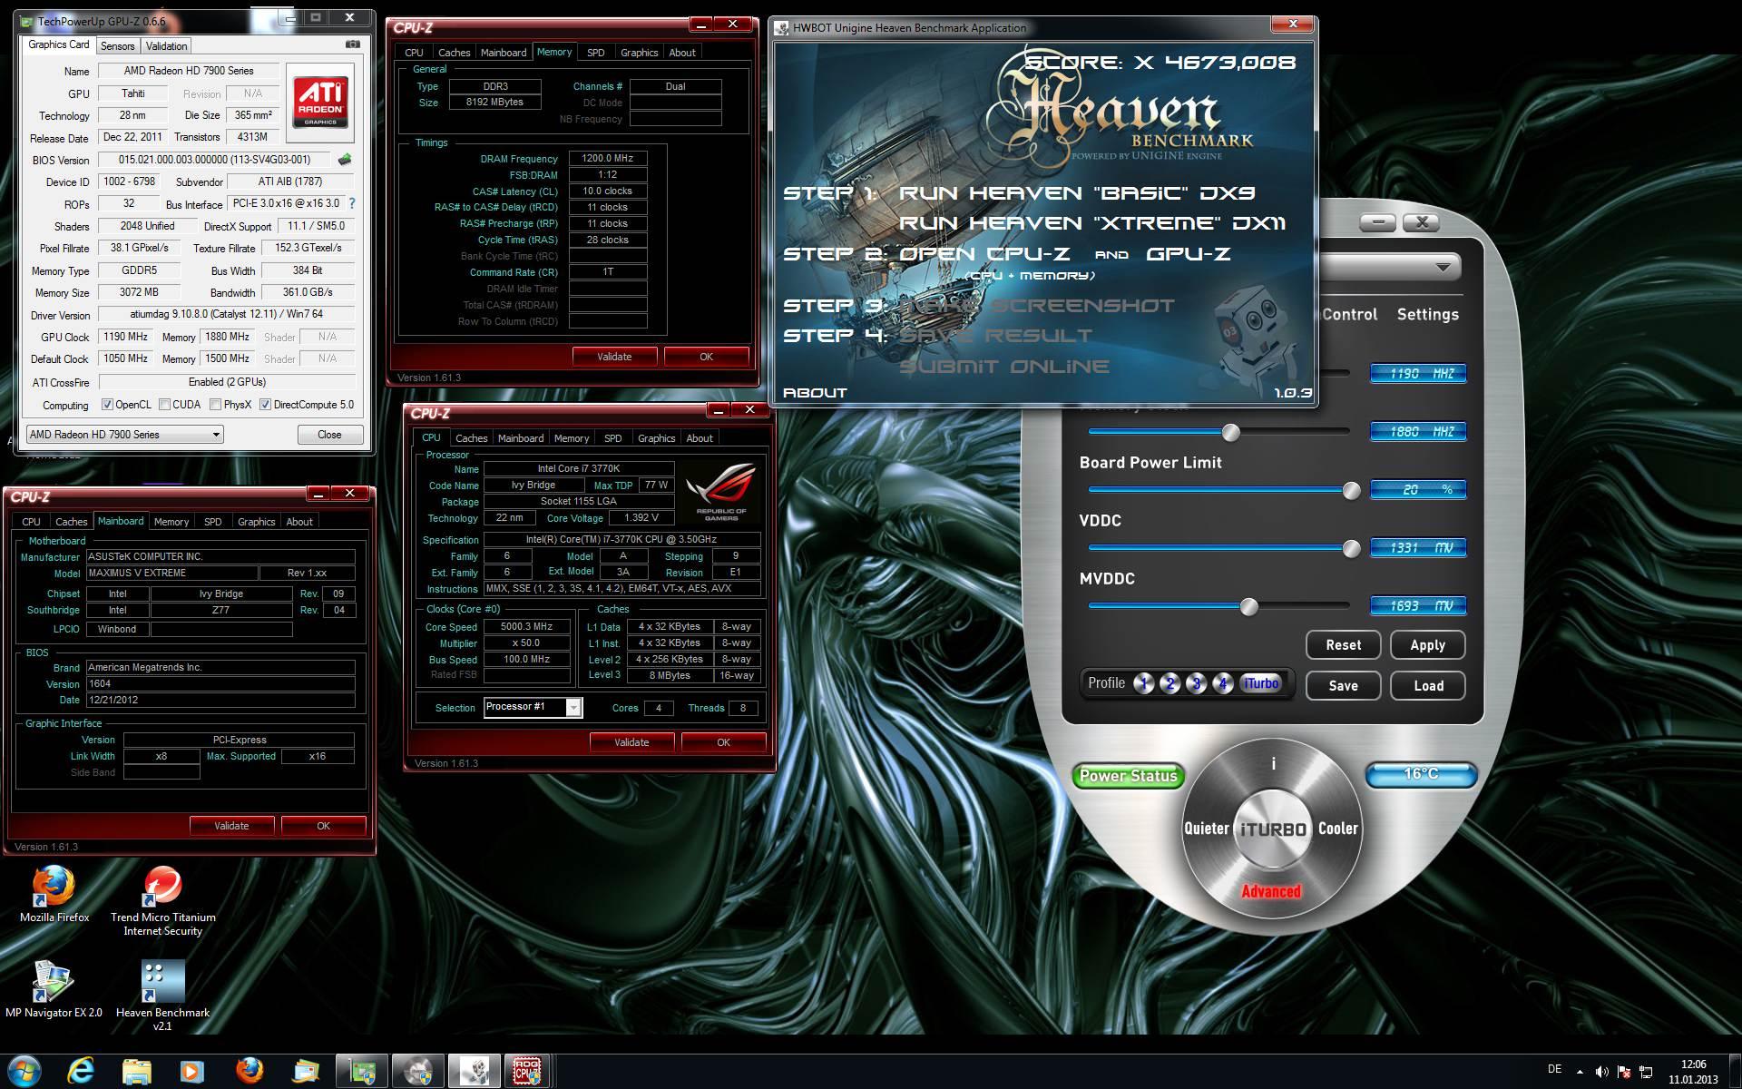Click the volume speaker tray icon
The width and height of the screenshot is (1742, 1089).
[1602, 1072]
